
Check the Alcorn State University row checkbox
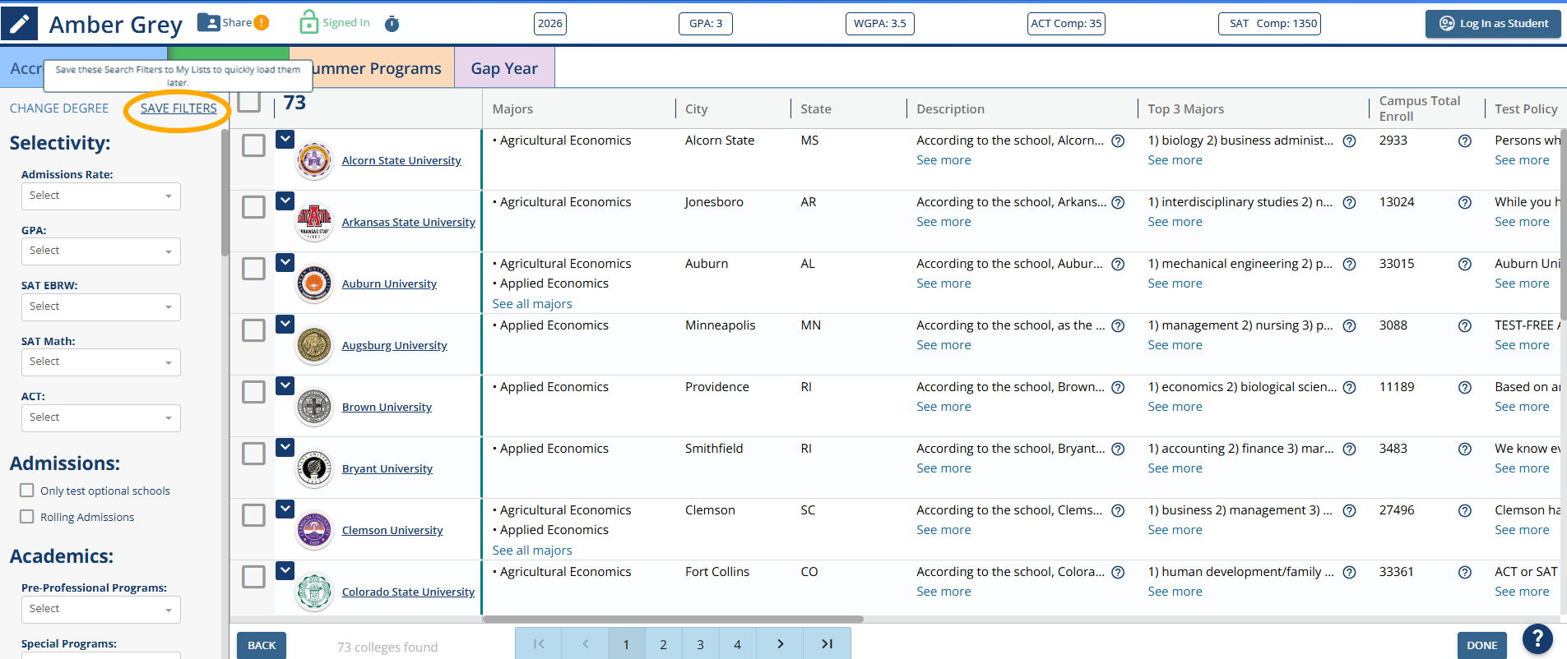[253, 145]
